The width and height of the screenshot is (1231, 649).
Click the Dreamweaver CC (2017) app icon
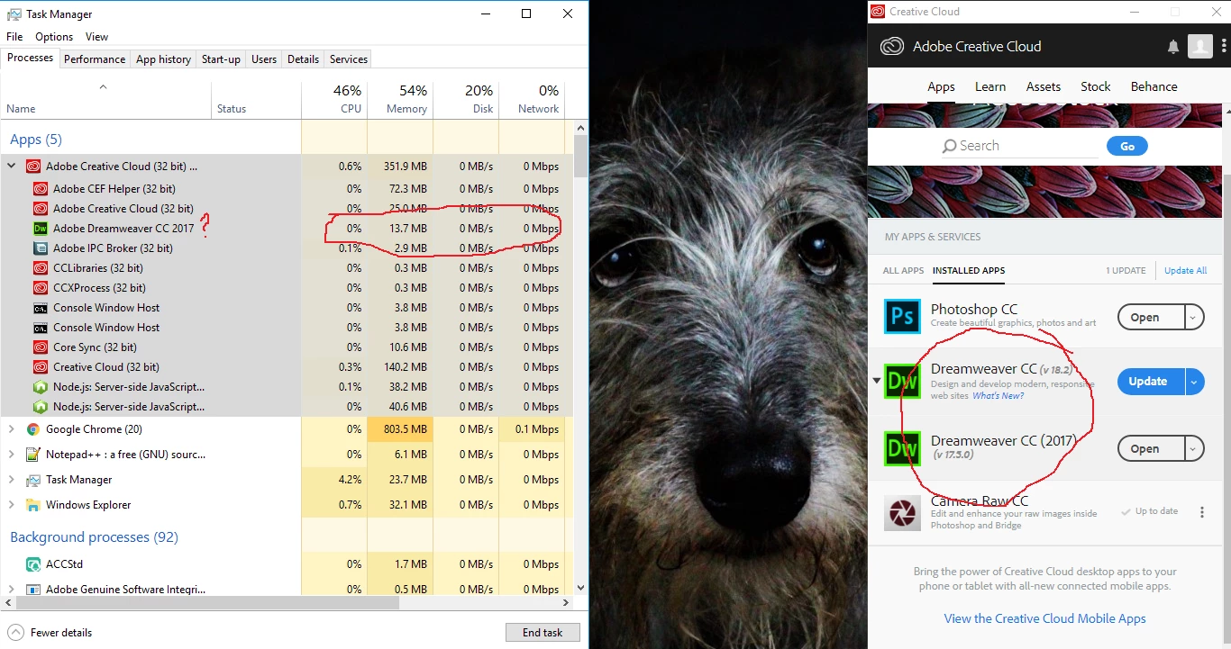[902, 447]
